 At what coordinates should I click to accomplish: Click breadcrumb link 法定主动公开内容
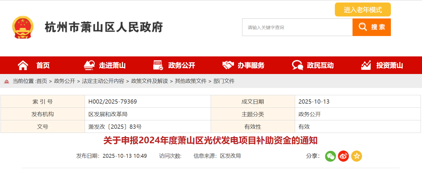point(103,81)
